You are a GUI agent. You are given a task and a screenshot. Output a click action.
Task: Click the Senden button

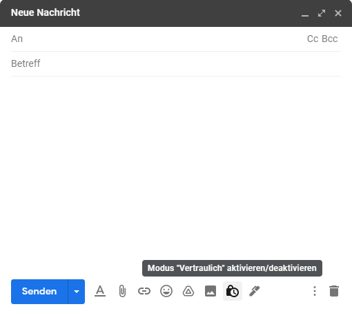click(x=39, y=292)
